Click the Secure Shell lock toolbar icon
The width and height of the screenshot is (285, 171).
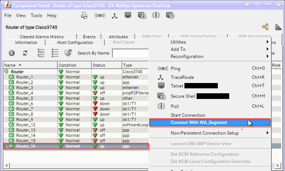point(142,16)
